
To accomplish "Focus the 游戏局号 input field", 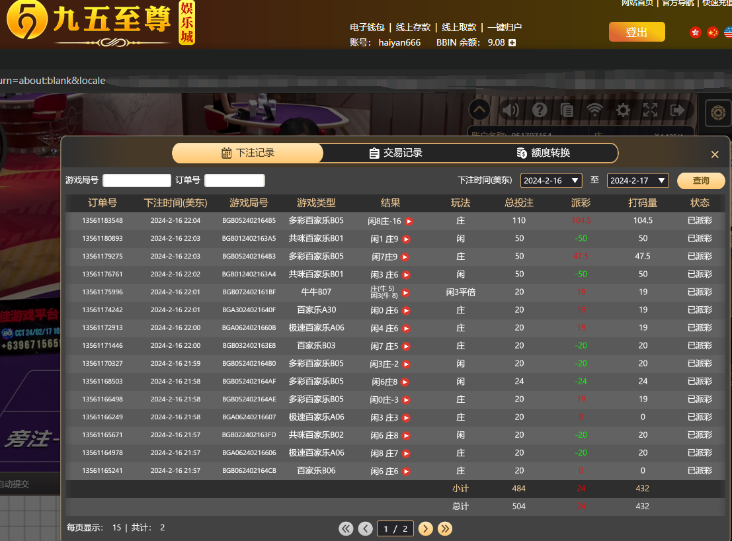I will tap(137, 181).
